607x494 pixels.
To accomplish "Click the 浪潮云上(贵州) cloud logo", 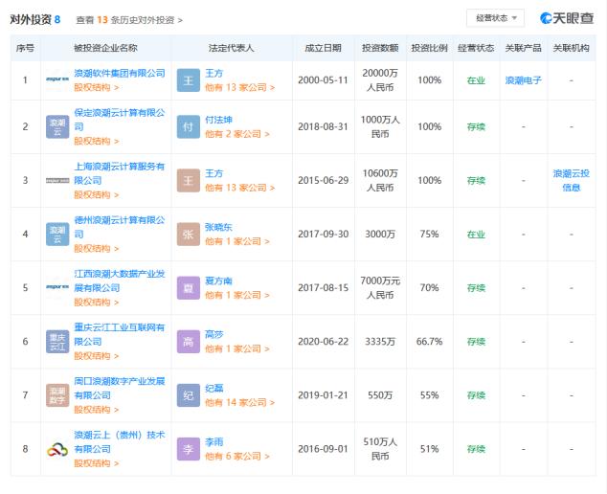I will point(57,449).
